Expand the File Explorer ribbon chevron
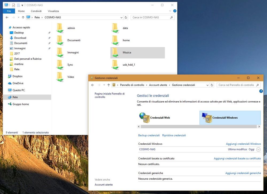Viewport: 267px width, 194px height. (x=170, y=11)
